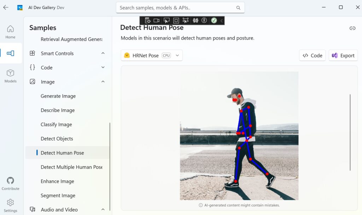Click the Code button
Image resolution: width=362 pixels, height=215 pixels.
pos(312,55)
